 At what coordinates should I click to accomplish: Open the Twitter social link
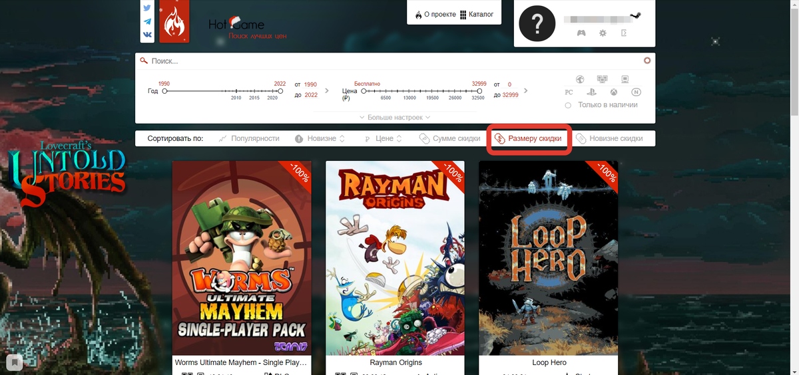147,8
